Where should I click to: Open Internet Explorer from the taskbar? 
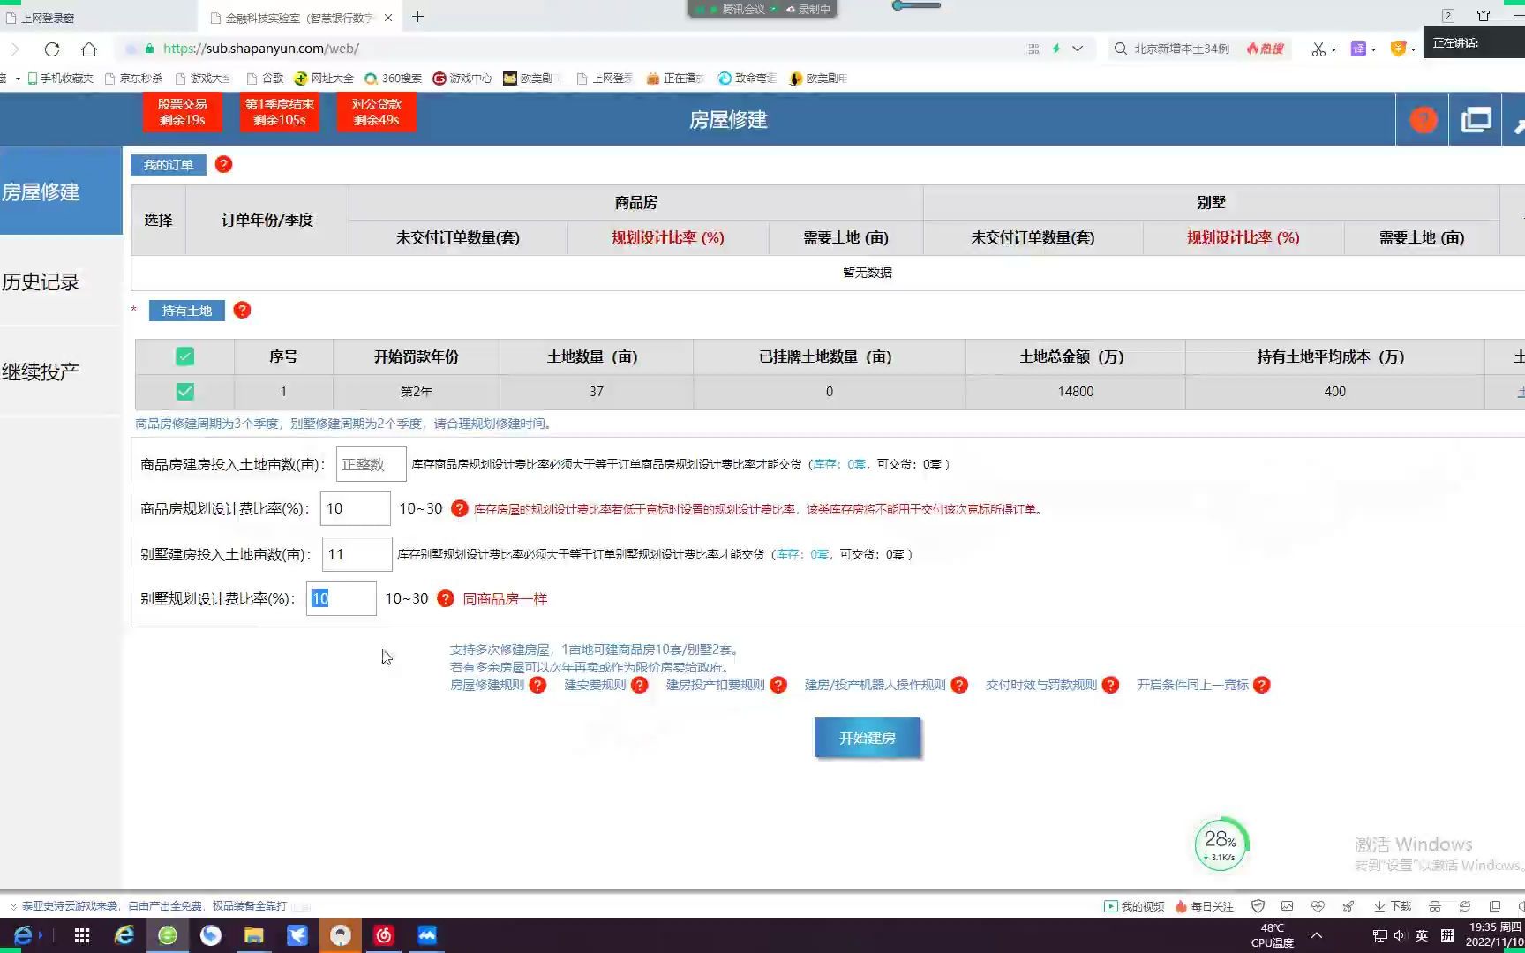pos(124,935)
